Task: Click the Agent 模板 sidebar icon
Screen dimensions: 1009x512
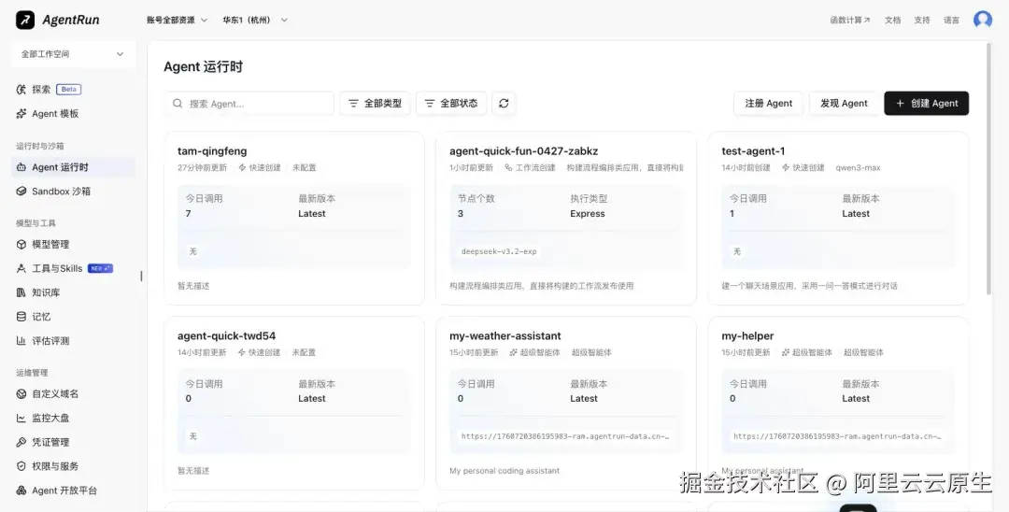Action: click(x=21, y=114)
